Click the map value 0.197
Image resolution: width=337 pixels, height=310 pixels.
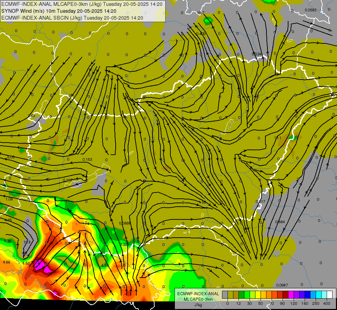click(68, 180)
